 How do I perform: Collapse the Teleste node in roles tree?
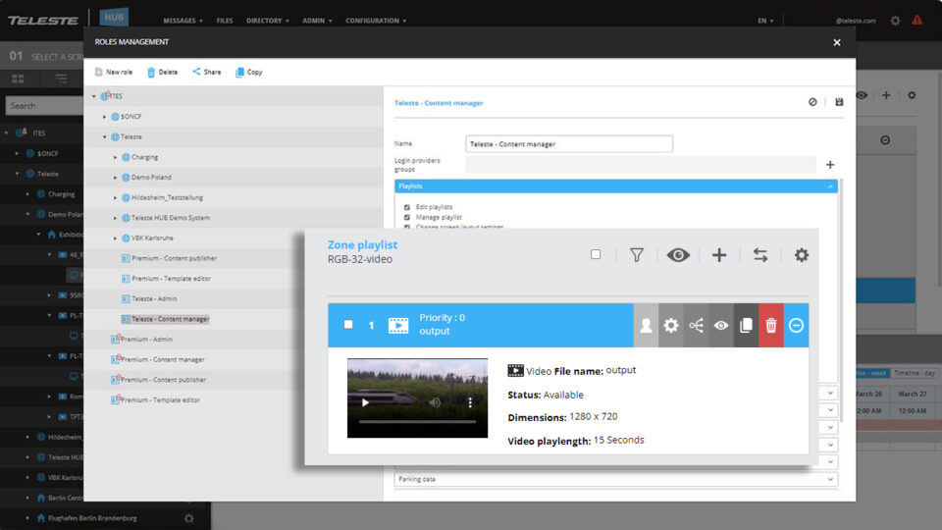[105, 137]
